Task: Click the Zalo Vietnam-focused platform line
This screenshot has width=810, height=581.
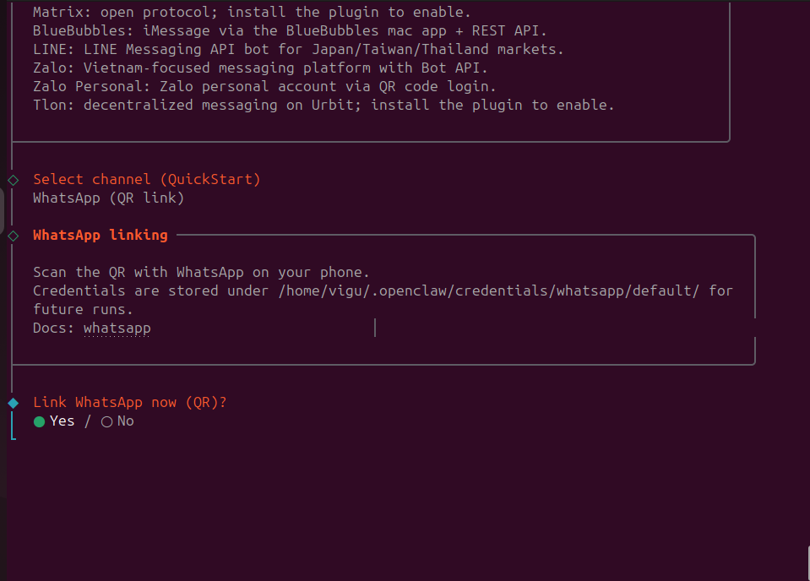Action: [260, 68]
